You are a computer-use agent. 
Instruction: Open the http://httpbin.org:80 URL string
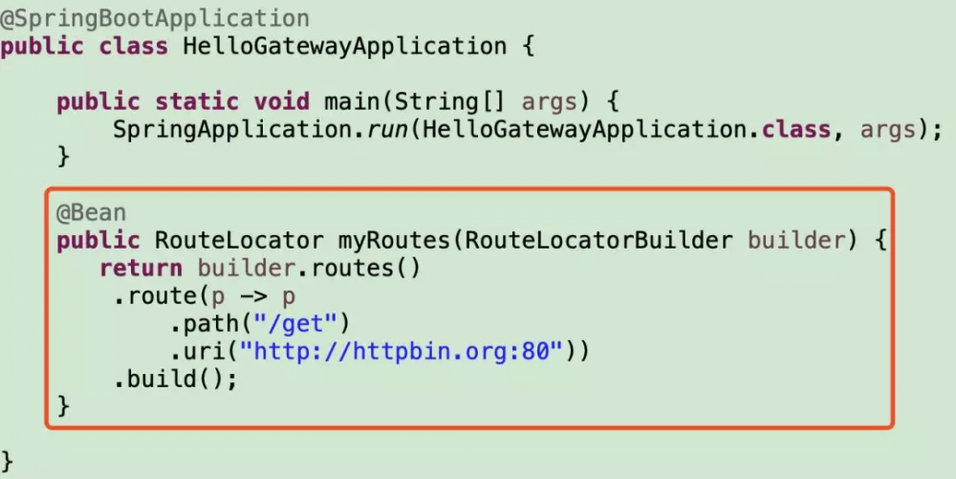[x=401, y=352]
